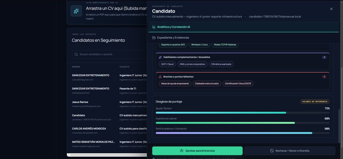Click the Candidatos en Seguimiento heading
This screenshot has height=159, width=343.
pyautogui.click(x=98, y=40)
